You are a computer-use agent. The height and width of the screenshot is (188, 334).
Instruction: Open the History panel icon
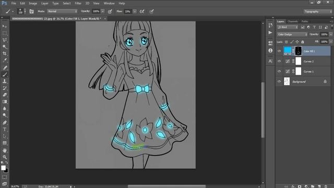(270, 26)
